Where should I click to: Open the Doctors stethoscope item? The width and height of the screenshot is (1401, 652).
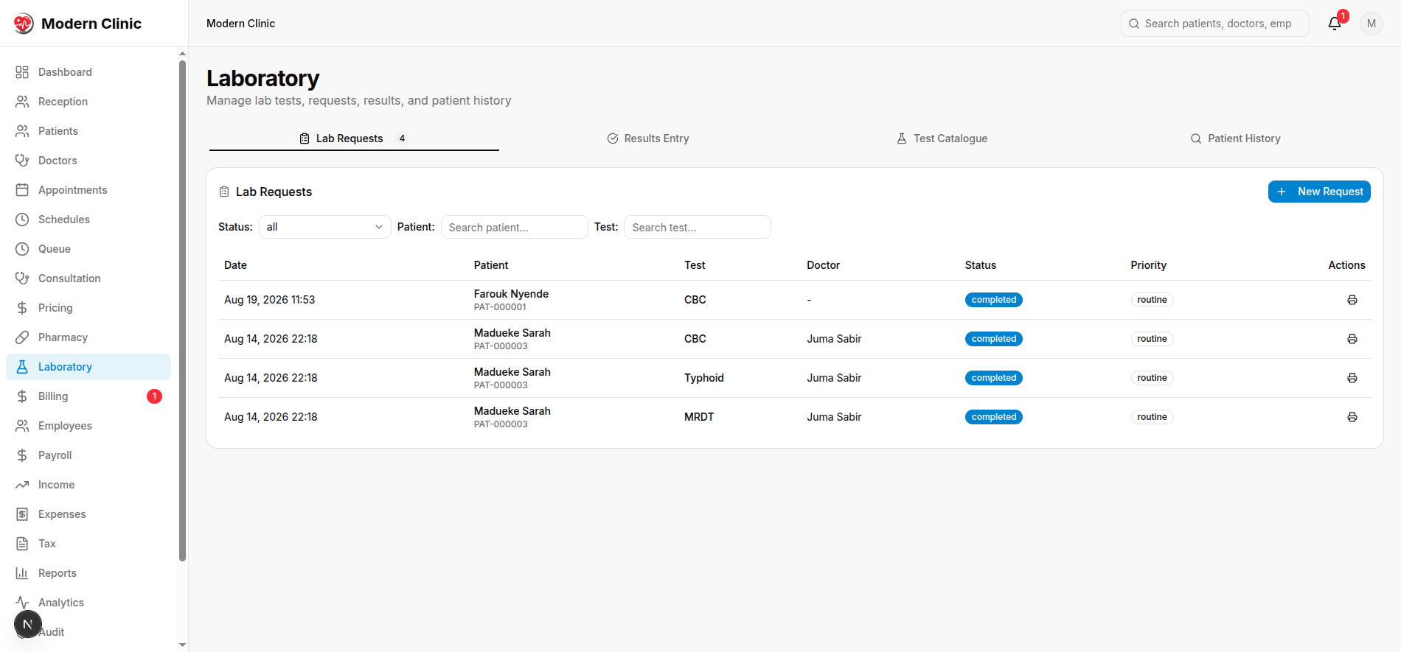pos(88,161)
